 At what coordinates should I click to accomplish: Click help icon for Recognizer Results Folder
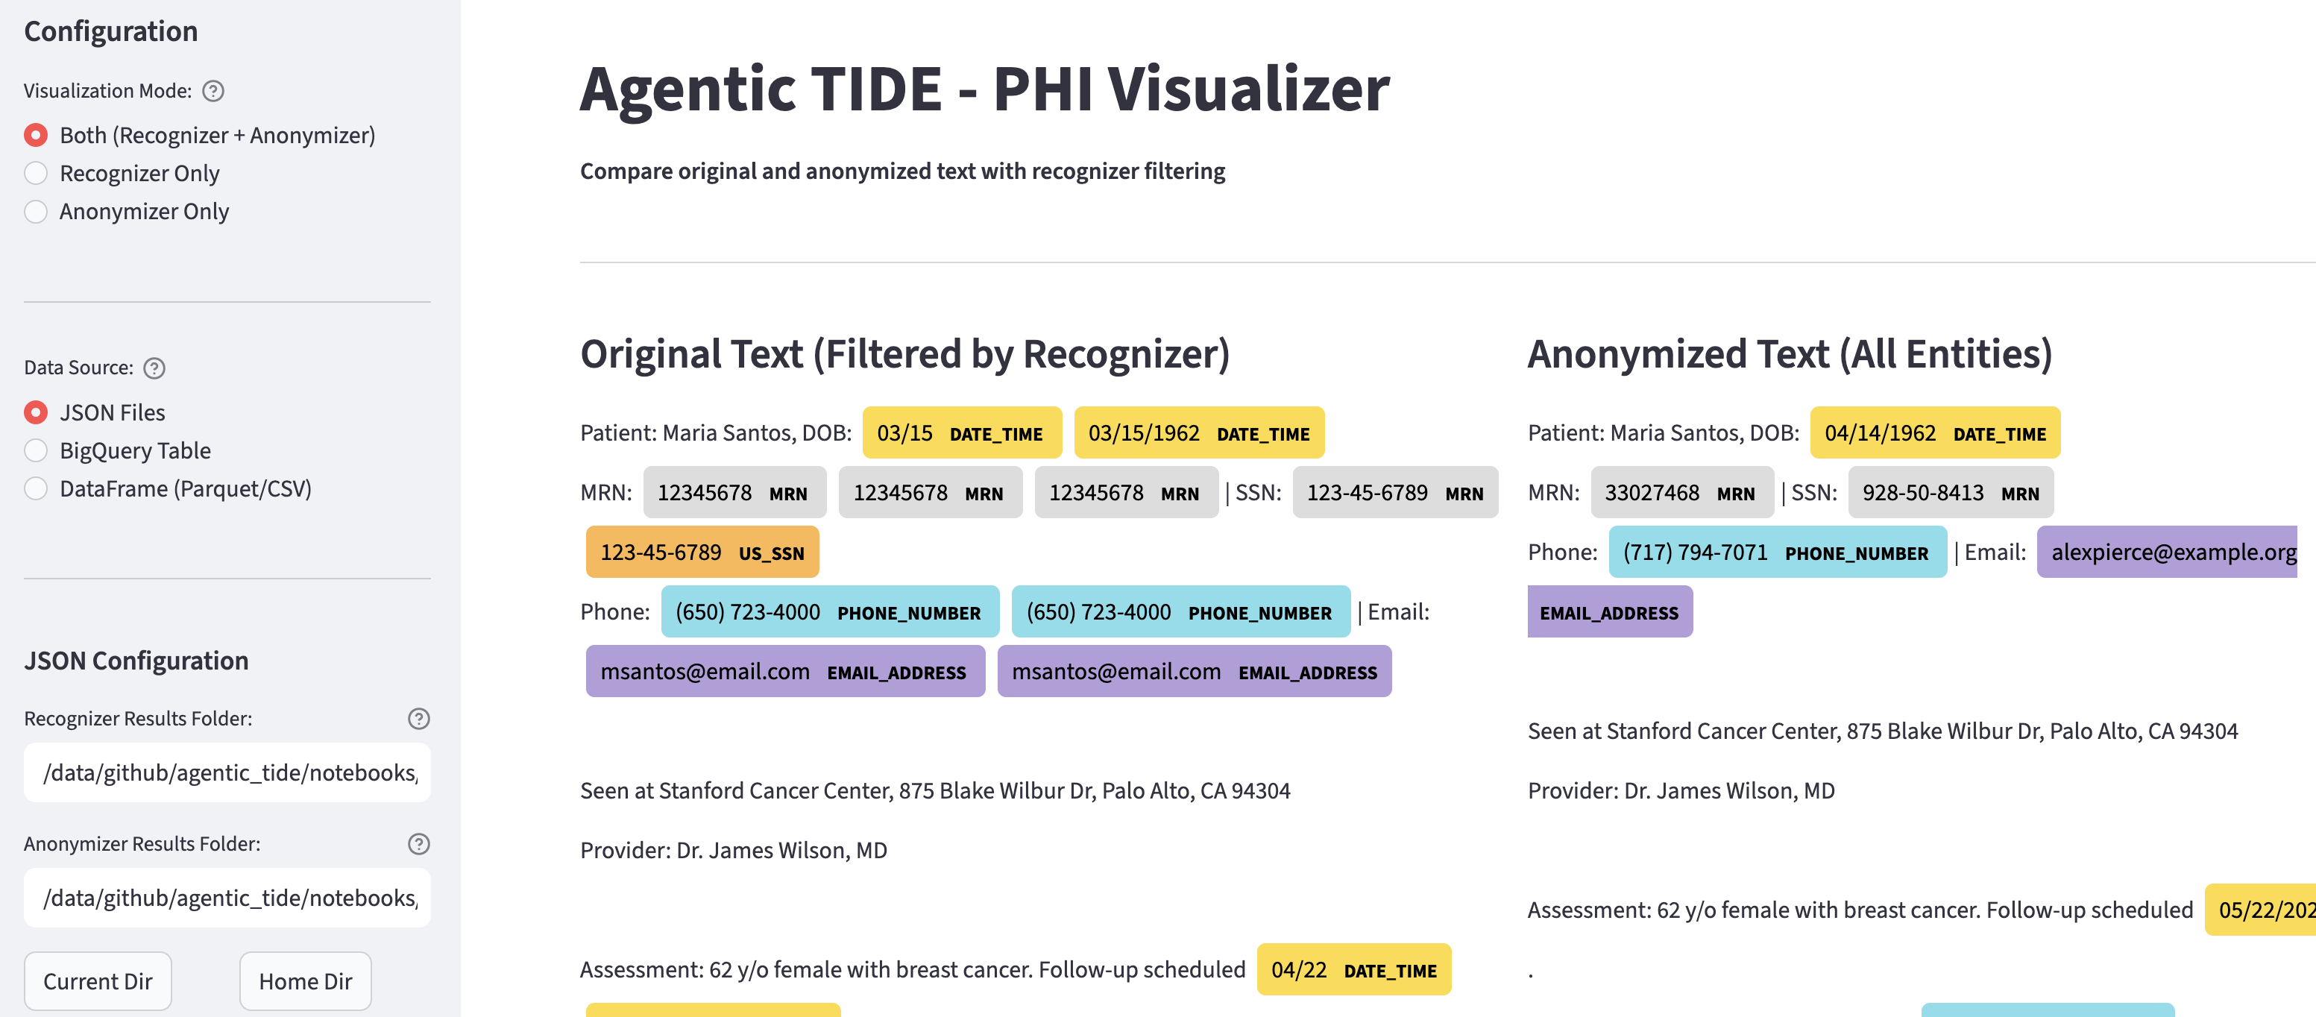[418, 719]
